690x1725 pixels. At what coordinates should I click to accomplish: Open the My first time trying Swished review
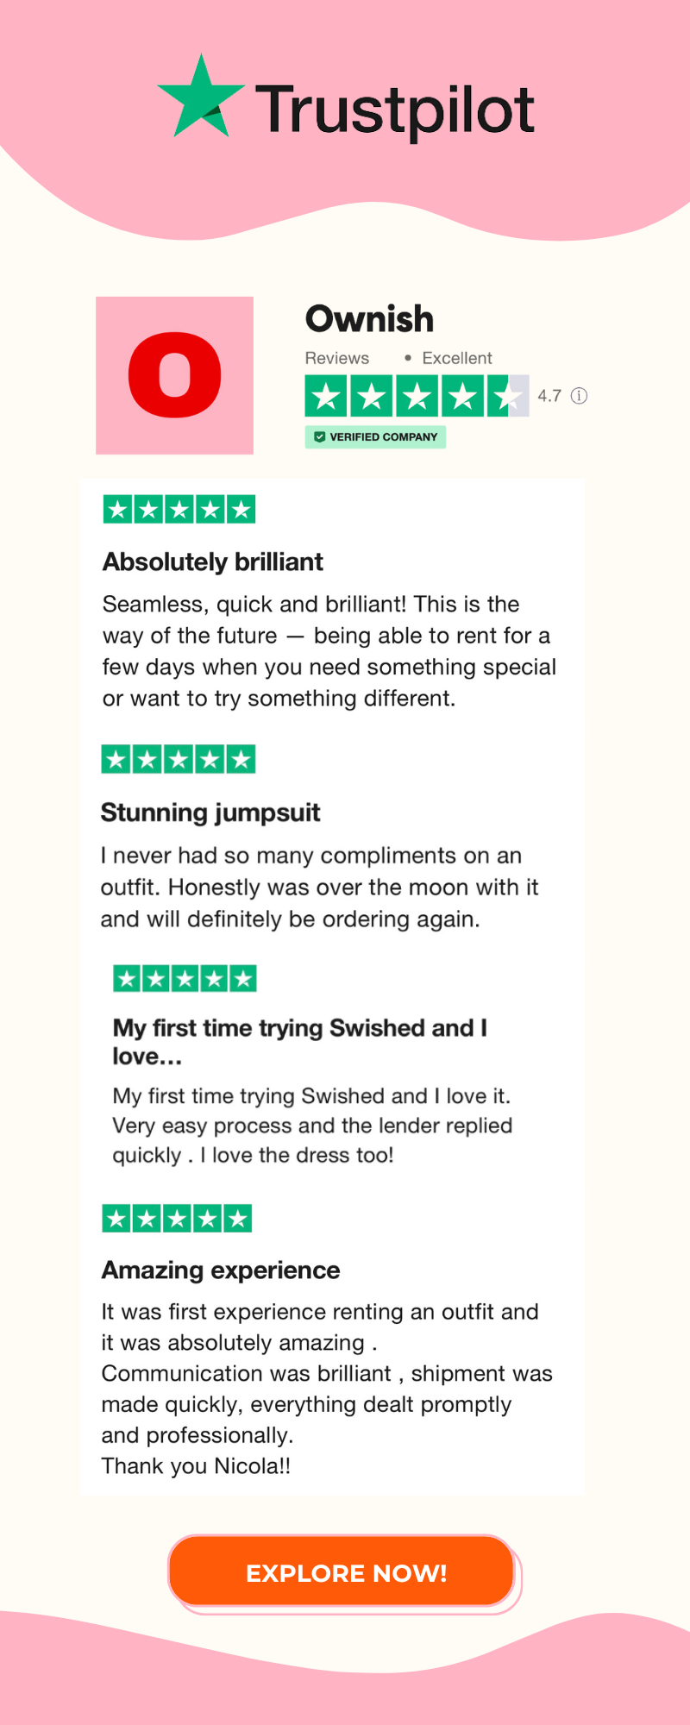point(300,1042)
